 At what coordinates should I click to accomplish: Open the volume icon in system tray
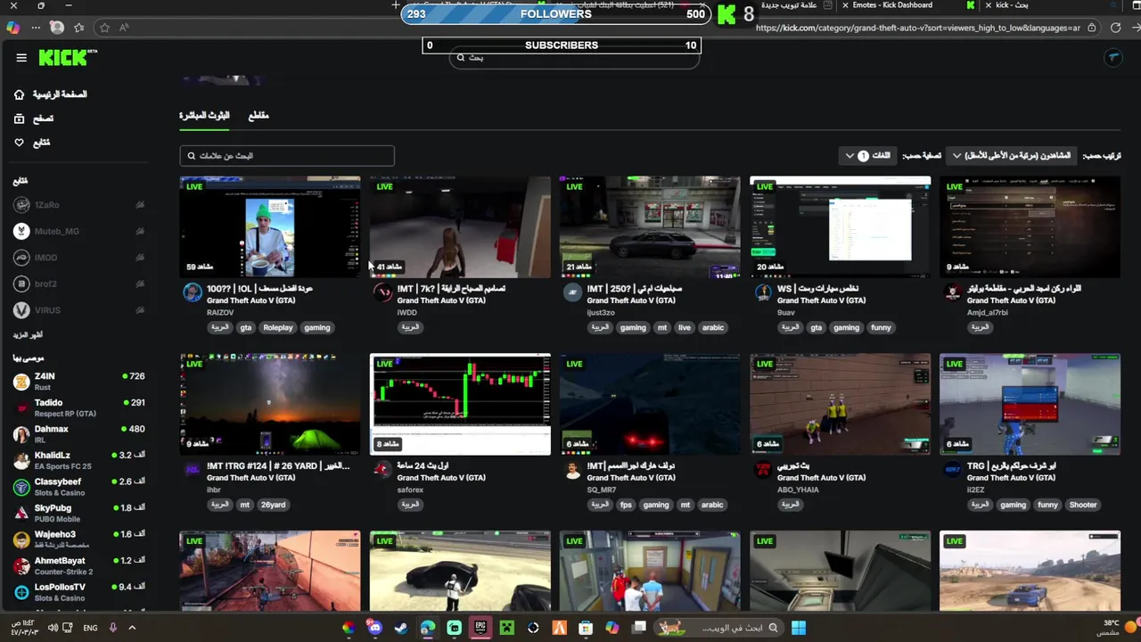click(53, 628)
